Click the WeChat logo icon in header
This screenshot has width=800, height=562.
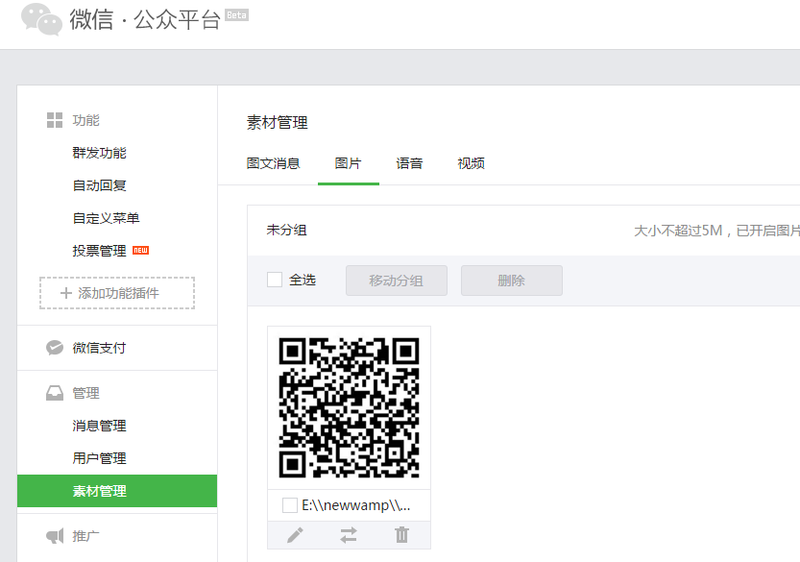tap(41, 19)
